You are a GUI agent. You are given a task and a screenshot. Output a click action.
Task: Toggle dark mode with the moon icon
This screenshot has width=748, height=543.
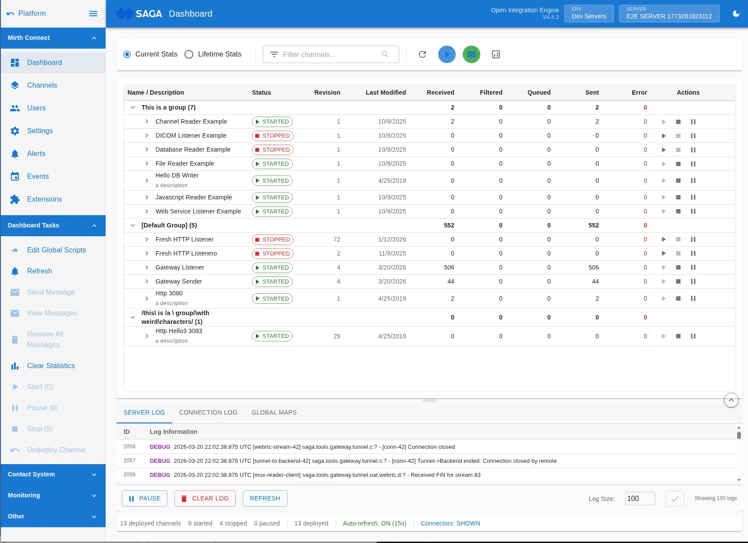tap(736, 14)
